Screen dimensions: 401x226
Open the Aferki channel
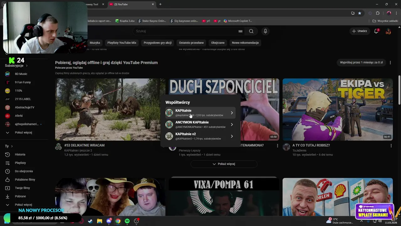point(19,116)
